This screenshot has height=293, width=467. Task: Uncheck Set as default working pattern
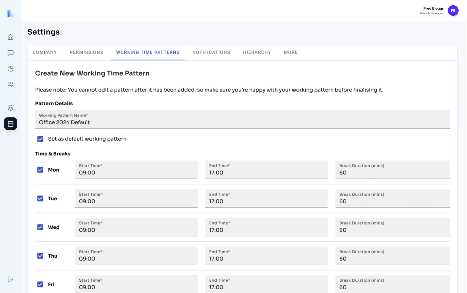click(40, 139)
